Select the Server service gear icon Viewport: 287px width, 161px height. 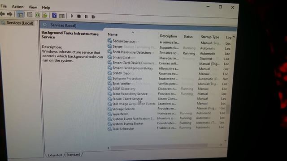click(109, 46)
